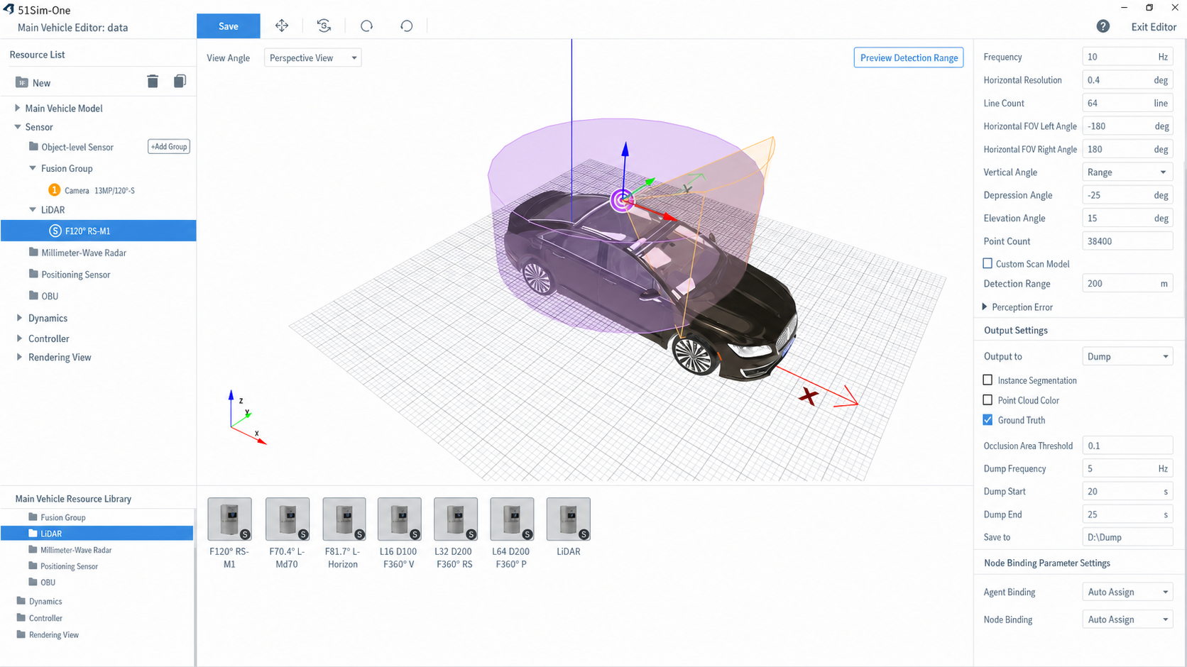Pick F70.4° L-Md70 LiDAR thumbnail
Screen dimensions: 1187x667
[x=288, y=519]
